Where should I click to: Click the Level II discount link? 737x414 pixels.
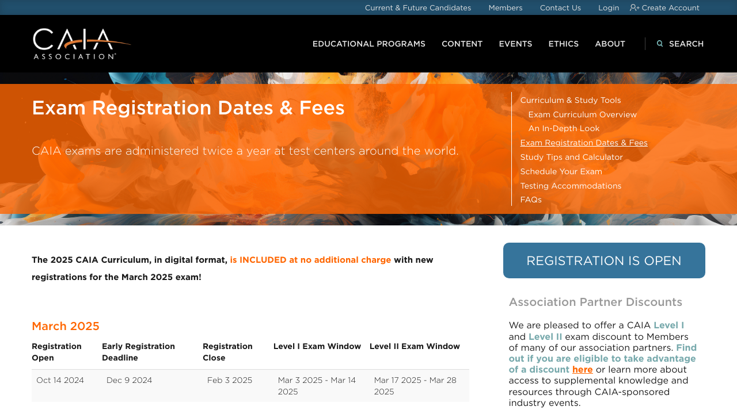click(545, 336)
